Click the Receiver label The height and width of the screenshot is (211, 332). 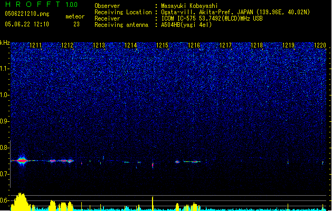(x=107, y=18)
